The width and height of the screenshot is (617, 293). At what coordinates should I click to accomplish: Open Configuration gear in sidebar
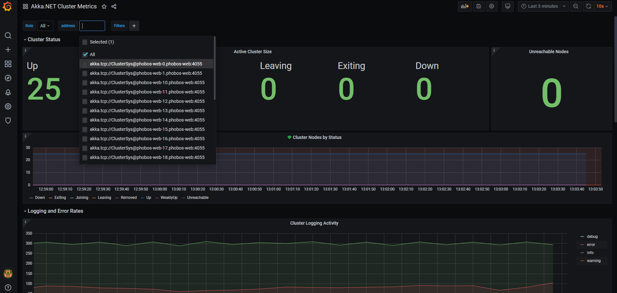point(8,106)
